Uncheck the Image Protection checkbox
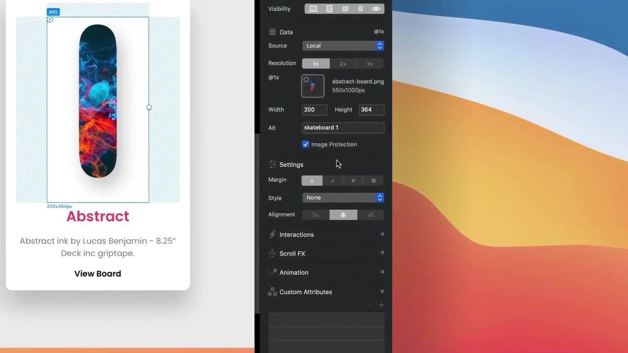Screen dimensions: 628x353 (306, 144)
